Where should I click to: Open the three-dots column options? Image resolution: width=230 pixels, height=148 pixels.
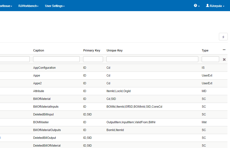224,50
